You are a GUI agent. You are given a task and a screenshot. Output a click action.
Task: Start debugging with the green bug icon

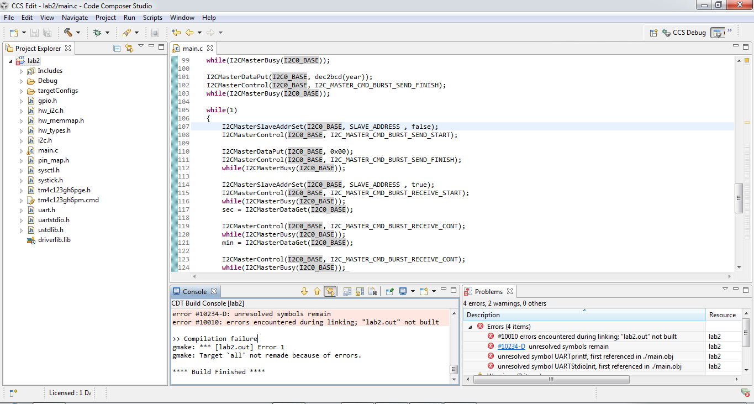pos(97,33)
